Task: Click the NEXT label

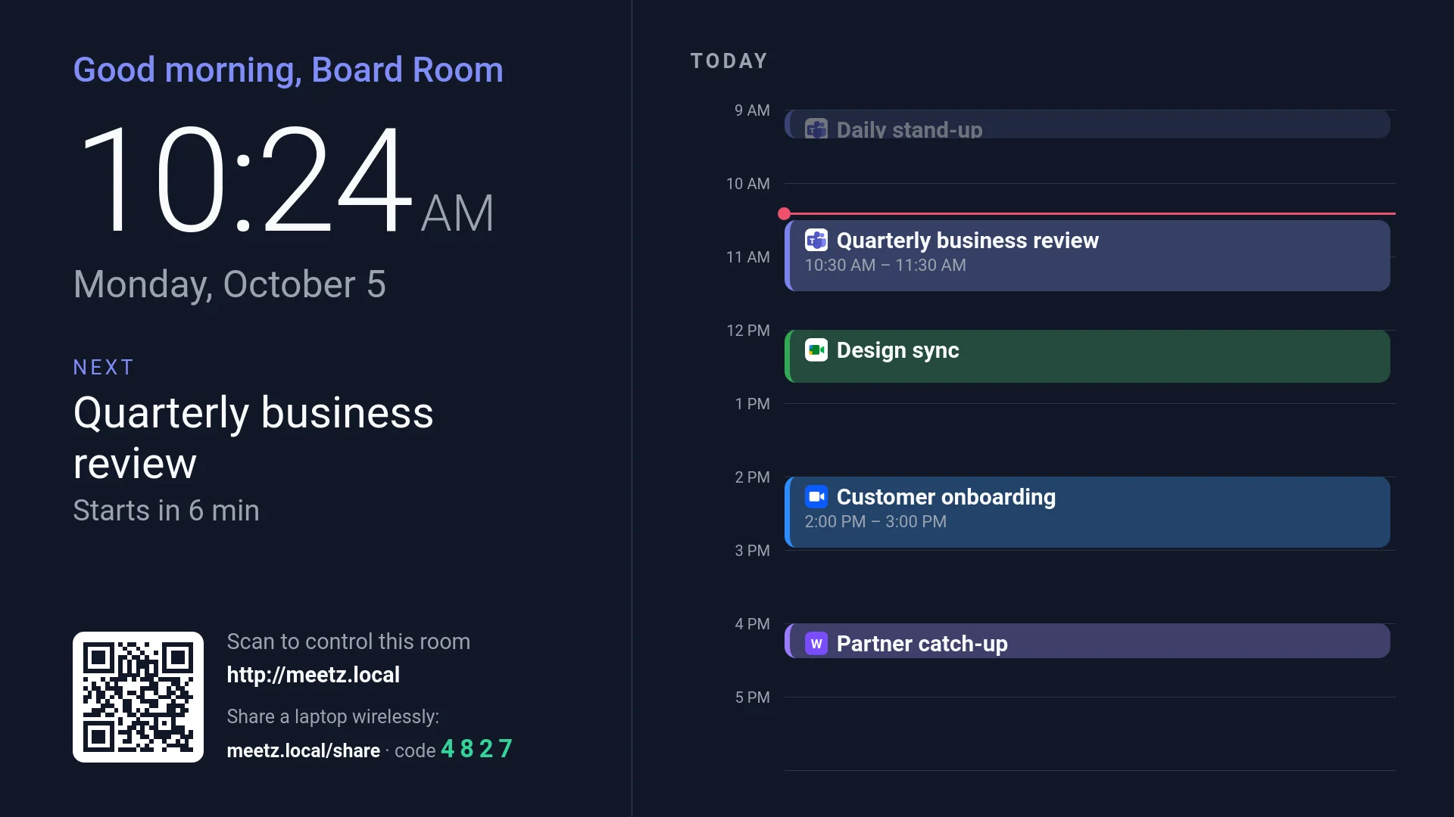Action: click(x=104, y=367)
